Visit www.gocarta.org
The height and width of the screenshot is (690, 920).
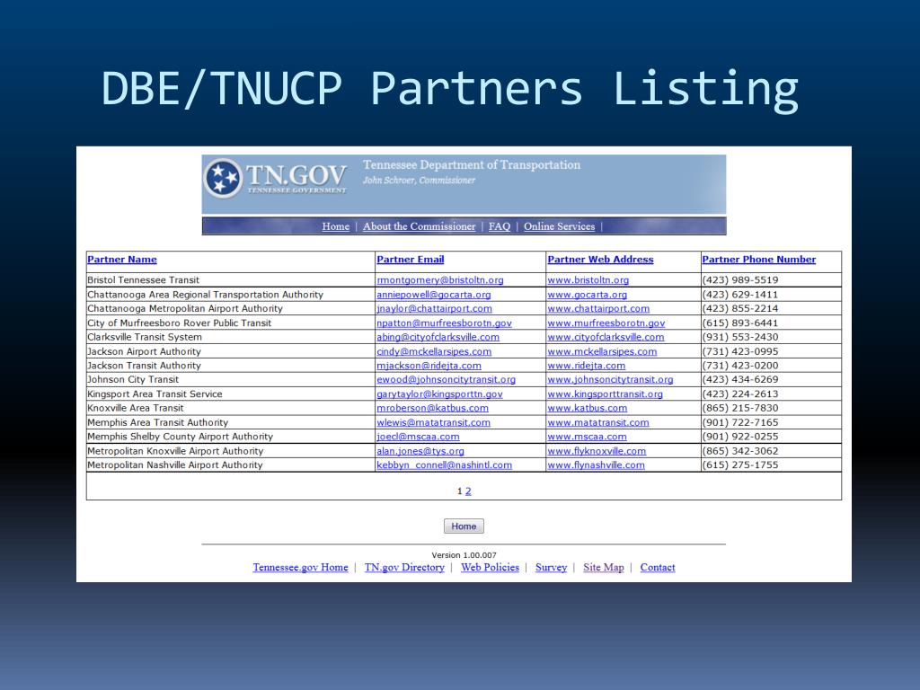(588, 295)
